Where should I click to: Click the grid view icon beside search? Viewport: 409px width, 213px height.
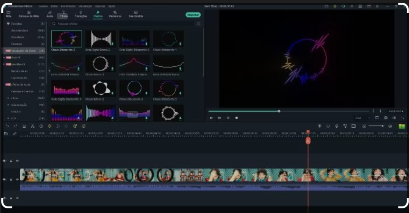[x=199, y=24]
